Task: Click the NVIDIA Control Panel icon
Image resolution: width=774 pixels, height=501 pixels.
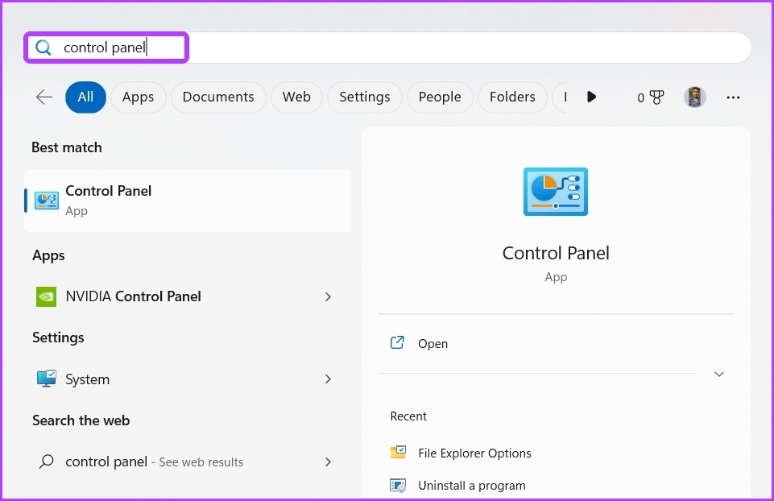Action: coord(47,296)
